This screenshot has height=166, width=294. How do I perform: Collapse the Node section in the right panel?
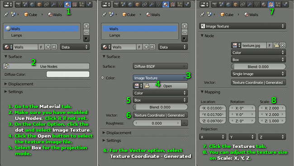point(207,36)
